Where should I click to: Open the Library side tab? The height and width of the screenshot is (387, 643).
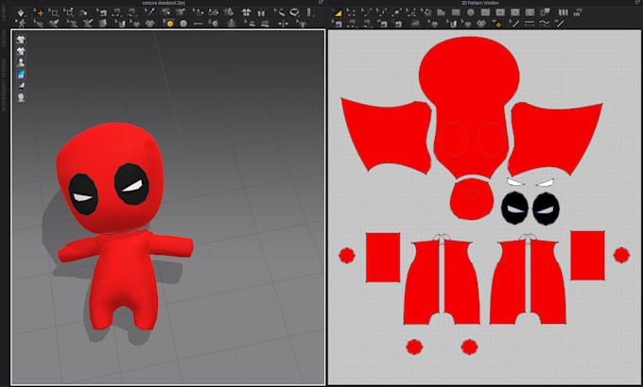click(x=3, y=14)
